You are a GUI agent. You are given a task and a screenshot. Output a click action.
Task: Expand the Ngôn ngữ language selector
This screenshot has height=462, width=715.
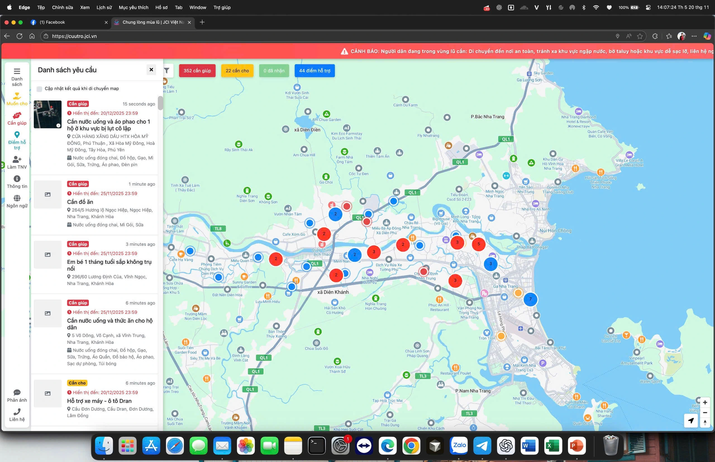17,198
